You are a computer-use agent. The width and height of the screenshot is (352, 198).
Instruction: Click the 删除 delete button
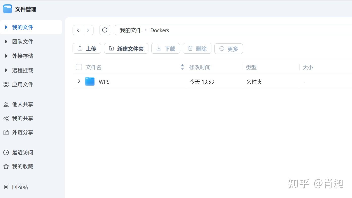[x=197, y=48]
